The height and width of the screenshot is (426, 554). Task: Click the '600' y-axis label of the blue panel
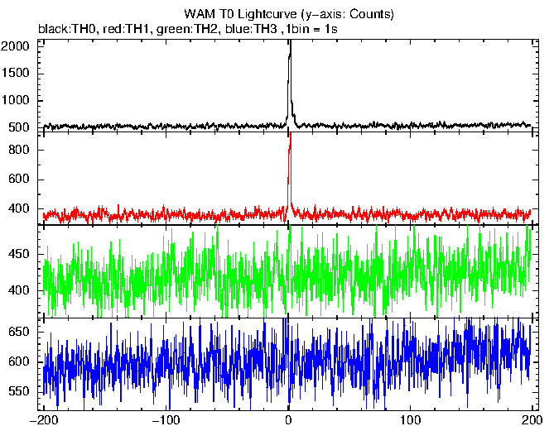[x=19, y=361]
